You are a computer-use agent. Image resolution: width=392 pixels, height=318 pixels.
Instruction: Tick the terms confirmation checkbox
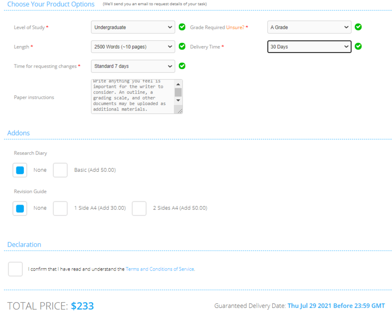point(15,269)
